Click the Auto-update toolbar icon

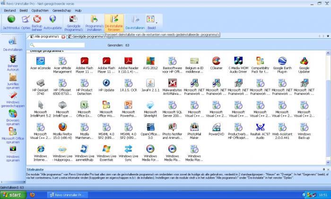(x=52, y=22)
